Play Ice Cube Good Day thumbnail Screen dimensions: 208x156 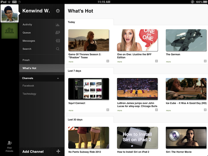click(x=186, y=89)
